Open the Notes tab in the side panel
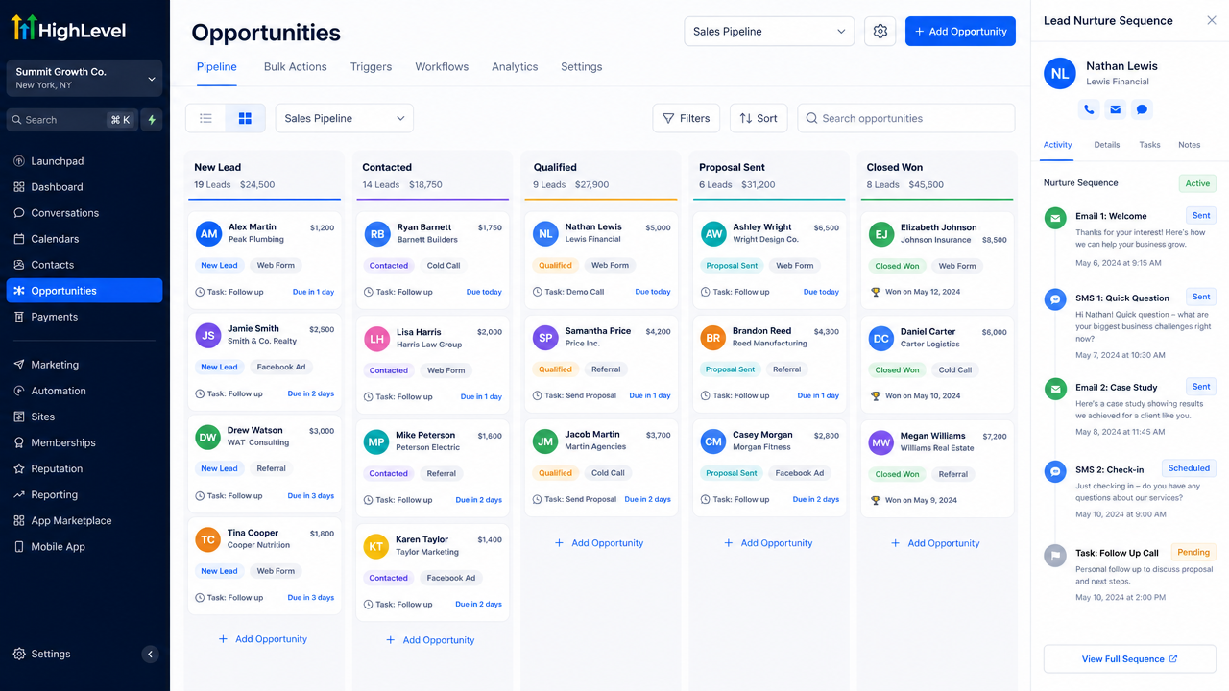This screenshot has width=1229, height=691. 1190,145
